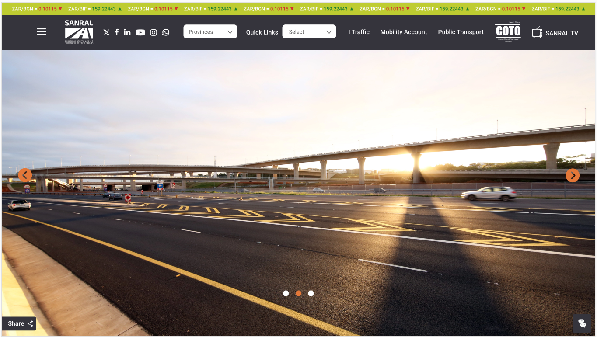Open the chat widget
This screenshot has height=337, width=597.
point(582,323)
